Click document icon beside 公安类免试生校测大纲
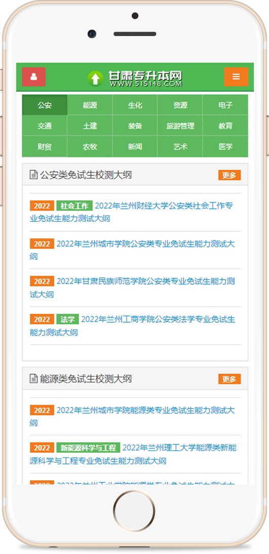 click(33, 174)
